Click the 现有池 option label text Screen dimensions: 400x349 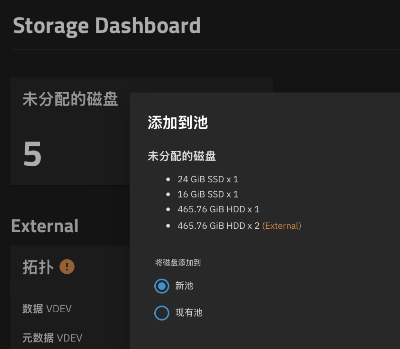coord(189,313)
